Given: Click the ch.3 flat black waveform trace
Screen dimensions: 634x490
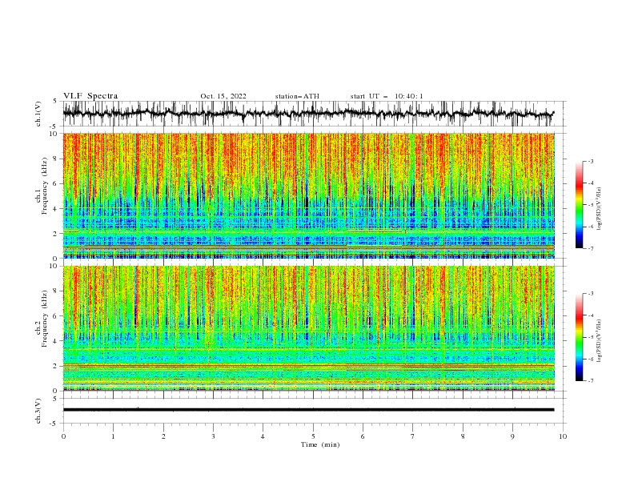Looking at the screenshot, I should pyautogui.click(x=308, y=410).
